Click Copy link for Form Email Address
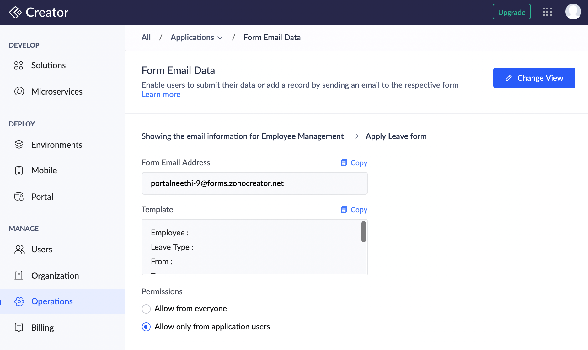This screenshot has width=588, height=350. [359, 163]
